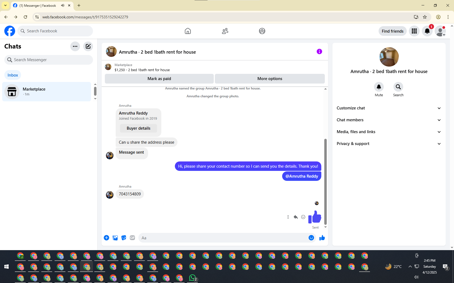
Task: Open the group photo in info panel
Action: pyautogui.click(x=389, y=57)
